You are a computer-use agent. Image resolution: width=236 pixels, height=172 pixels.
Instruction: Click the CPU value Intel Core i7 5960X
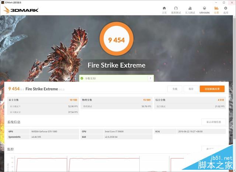click(x=114, y=132)
